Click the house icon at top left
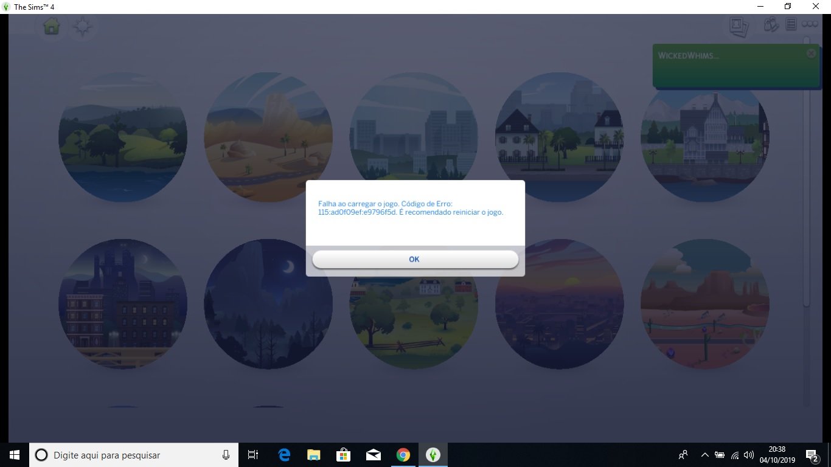This screenshot has height=467, width=831. (52, 27)
